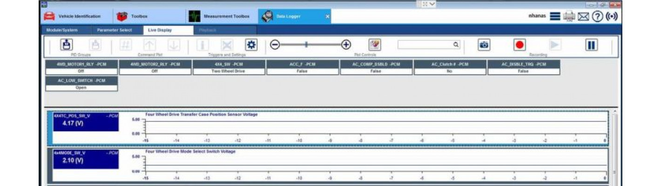Select the 4X4_SW -PCM parameter header
Screen dimensions: 661x186
pos(229,64)
